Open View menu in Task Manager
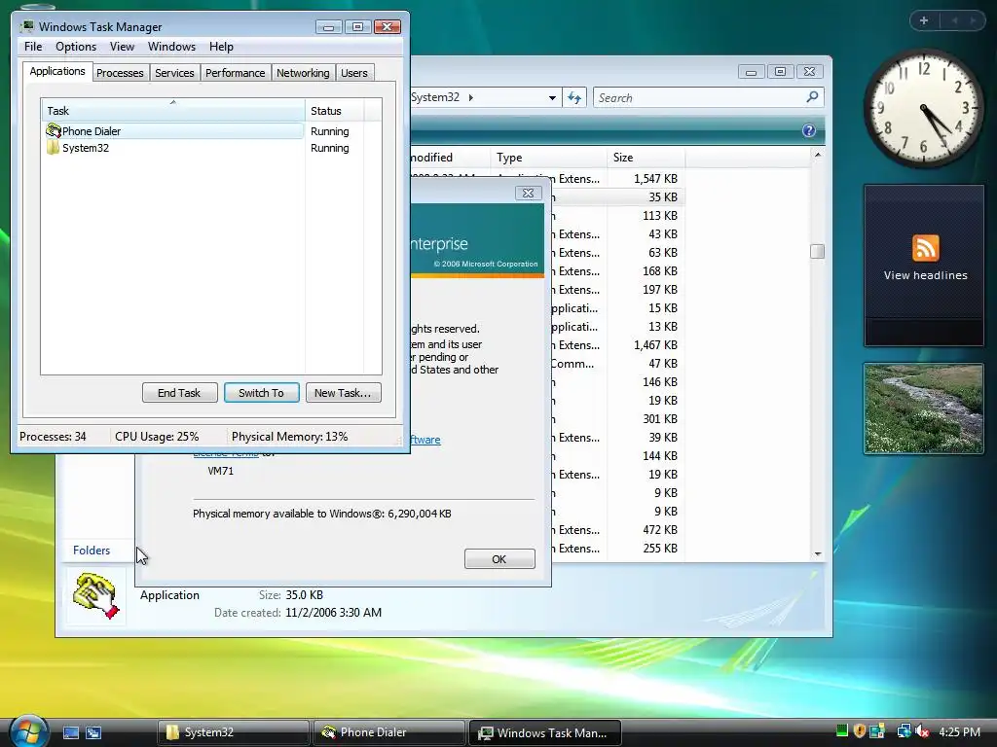This screenshot has height=747, width=997. click(x=122, y=47)
